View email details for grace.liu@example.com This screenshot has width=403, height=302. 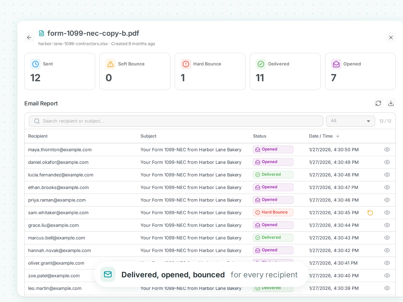[387, 225]
